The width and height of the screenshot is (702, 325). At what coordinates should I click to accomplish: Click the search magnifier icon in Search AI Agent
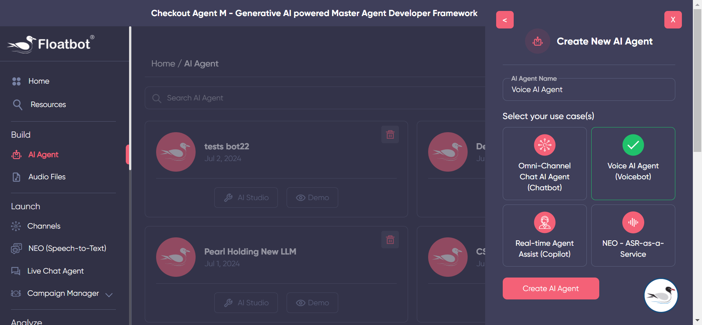click(156, 98)
